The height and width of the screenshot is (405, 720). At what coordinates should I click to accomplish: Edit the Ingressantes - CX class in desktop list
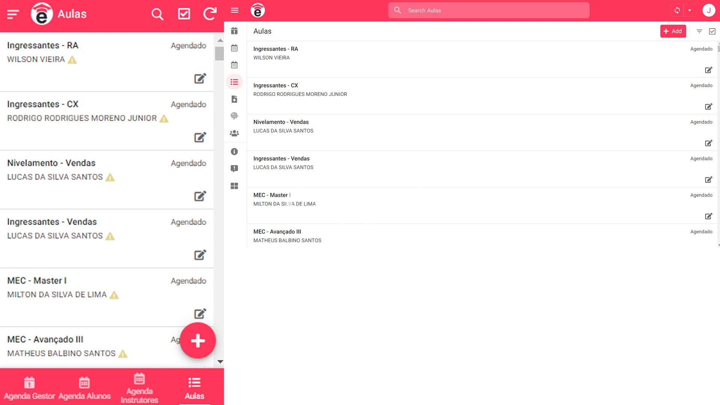tap(708, 106)
